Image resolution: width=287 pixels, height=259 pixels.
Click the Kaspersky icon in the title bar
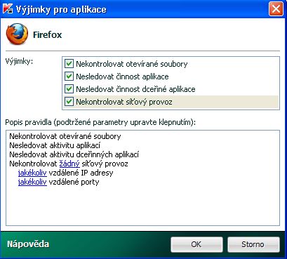(x=8, y=9)
